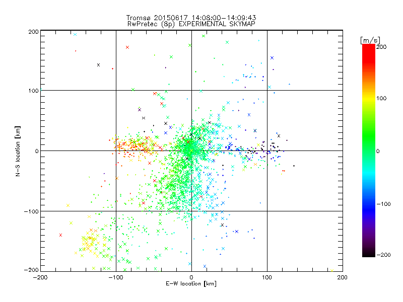Click the y-axis tick label '200' at top
This screenshot has height=302, width=403.
(x=33, y=32)
